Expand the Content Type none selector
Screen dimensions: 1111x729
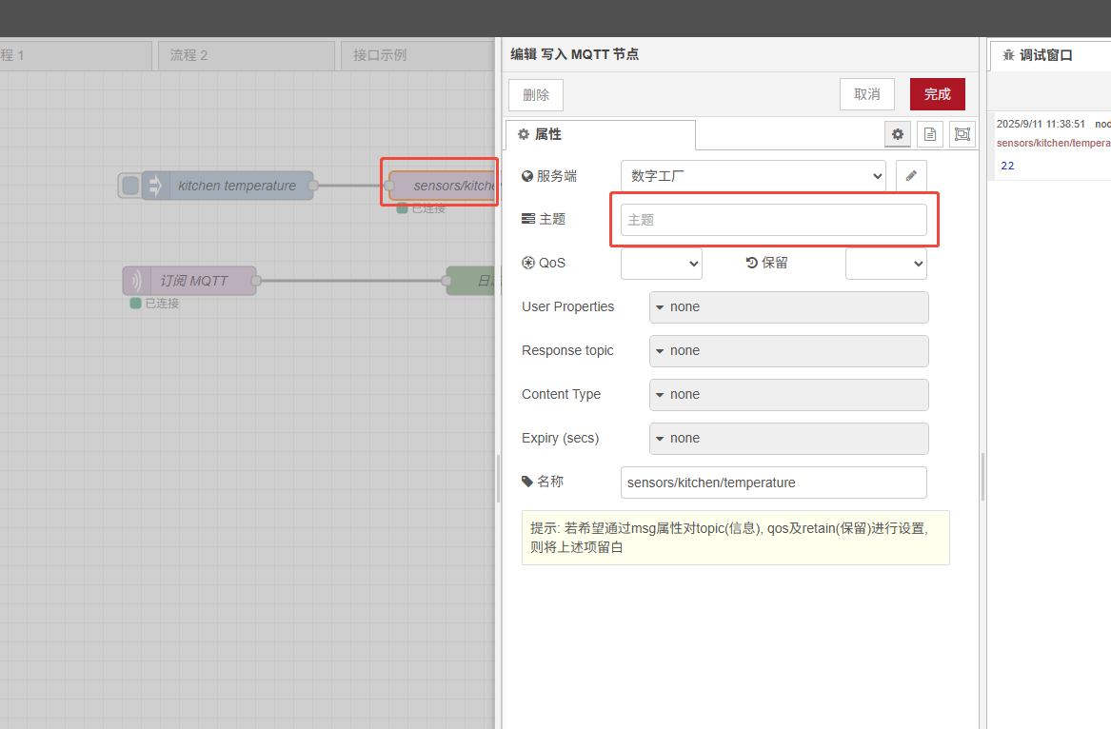pos(788,394)
